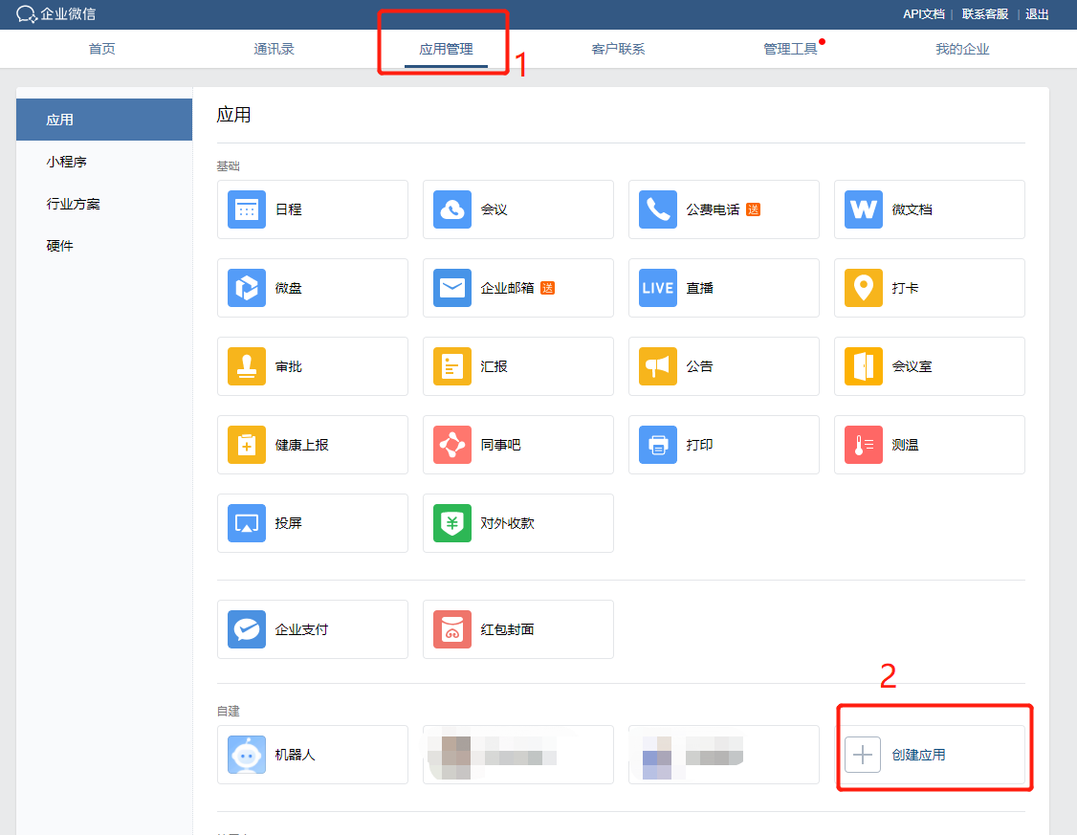Click 退出 to log out

[1037, 13]
